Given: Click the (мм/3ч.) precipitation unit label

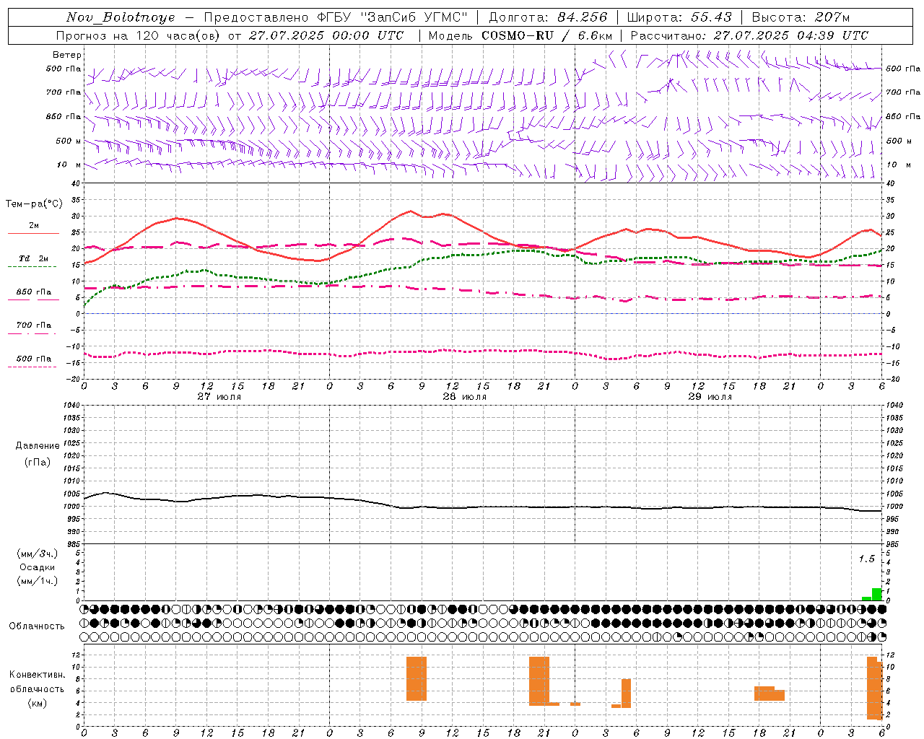Looking at the screenshot, I should (38, 554).
